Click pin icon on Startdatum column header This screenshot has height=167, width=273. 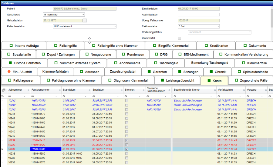click(89, 90)
